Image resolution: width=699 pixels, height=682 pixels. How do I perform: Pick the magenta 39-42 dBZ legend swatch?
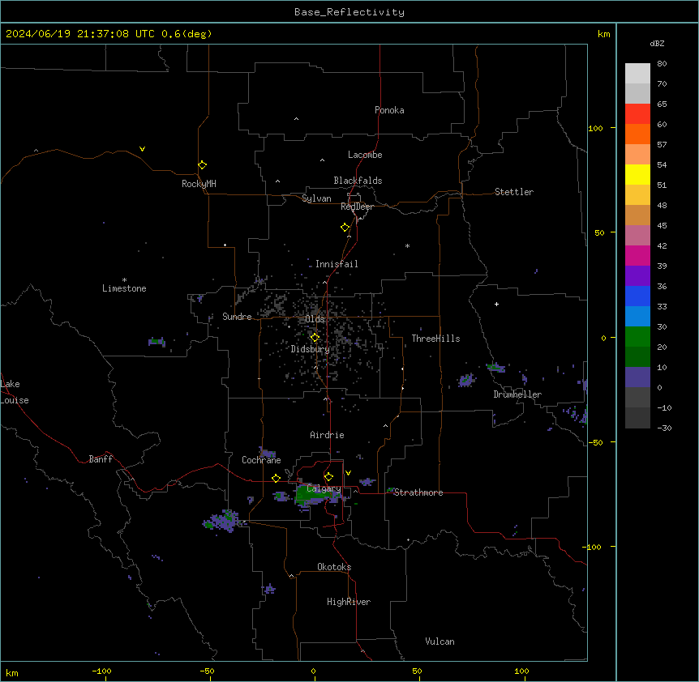tap(637, 255)
